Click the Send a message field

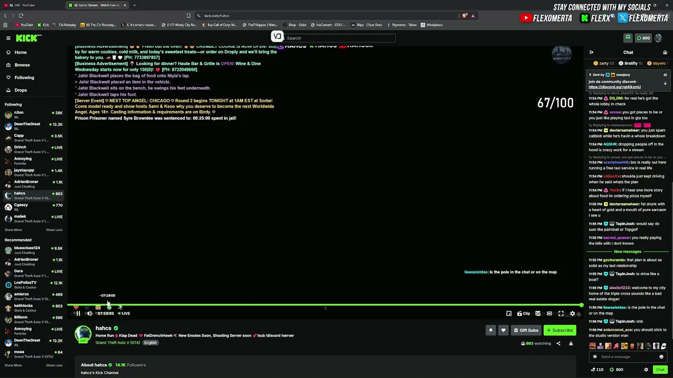[628, 357]
